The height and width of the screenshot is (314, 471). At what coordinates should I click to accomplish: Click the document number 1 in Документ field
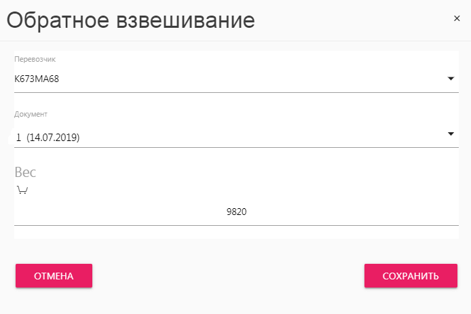coord(18,138)
